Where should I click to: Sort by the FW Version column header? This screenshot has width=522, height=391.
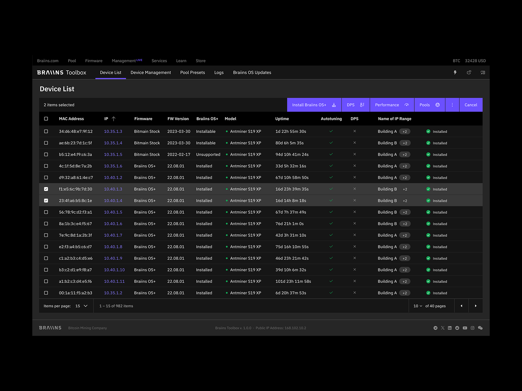click(178, 119)
